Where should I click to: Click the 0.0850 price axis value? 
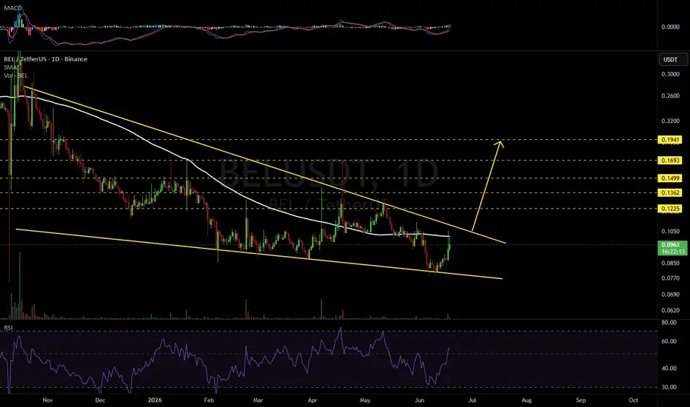pos(670,263)
